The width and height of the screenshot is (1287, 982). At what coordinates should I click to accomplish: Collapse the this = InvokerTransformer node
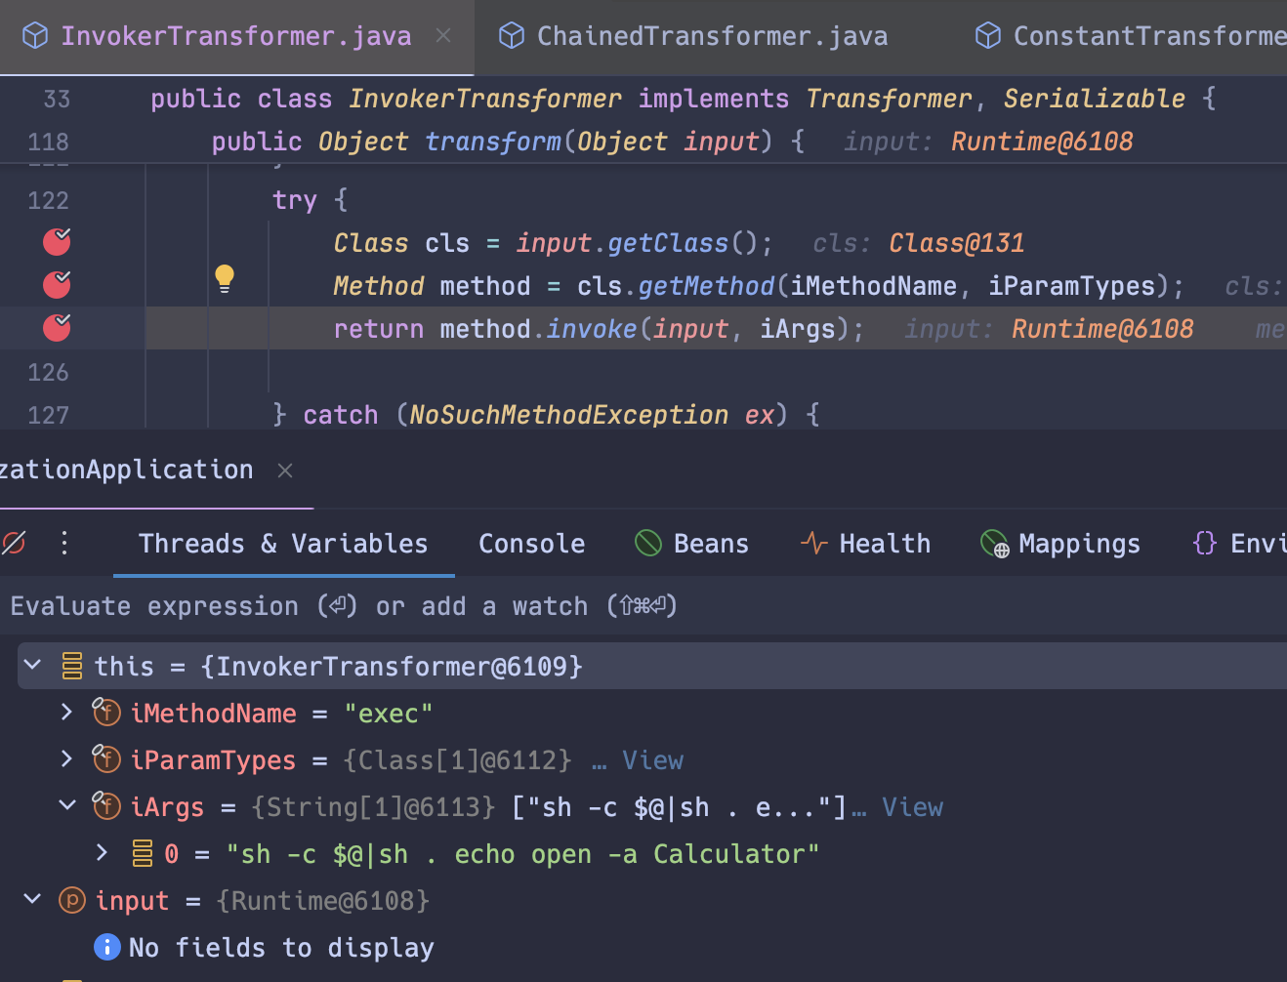click(31, 665)
